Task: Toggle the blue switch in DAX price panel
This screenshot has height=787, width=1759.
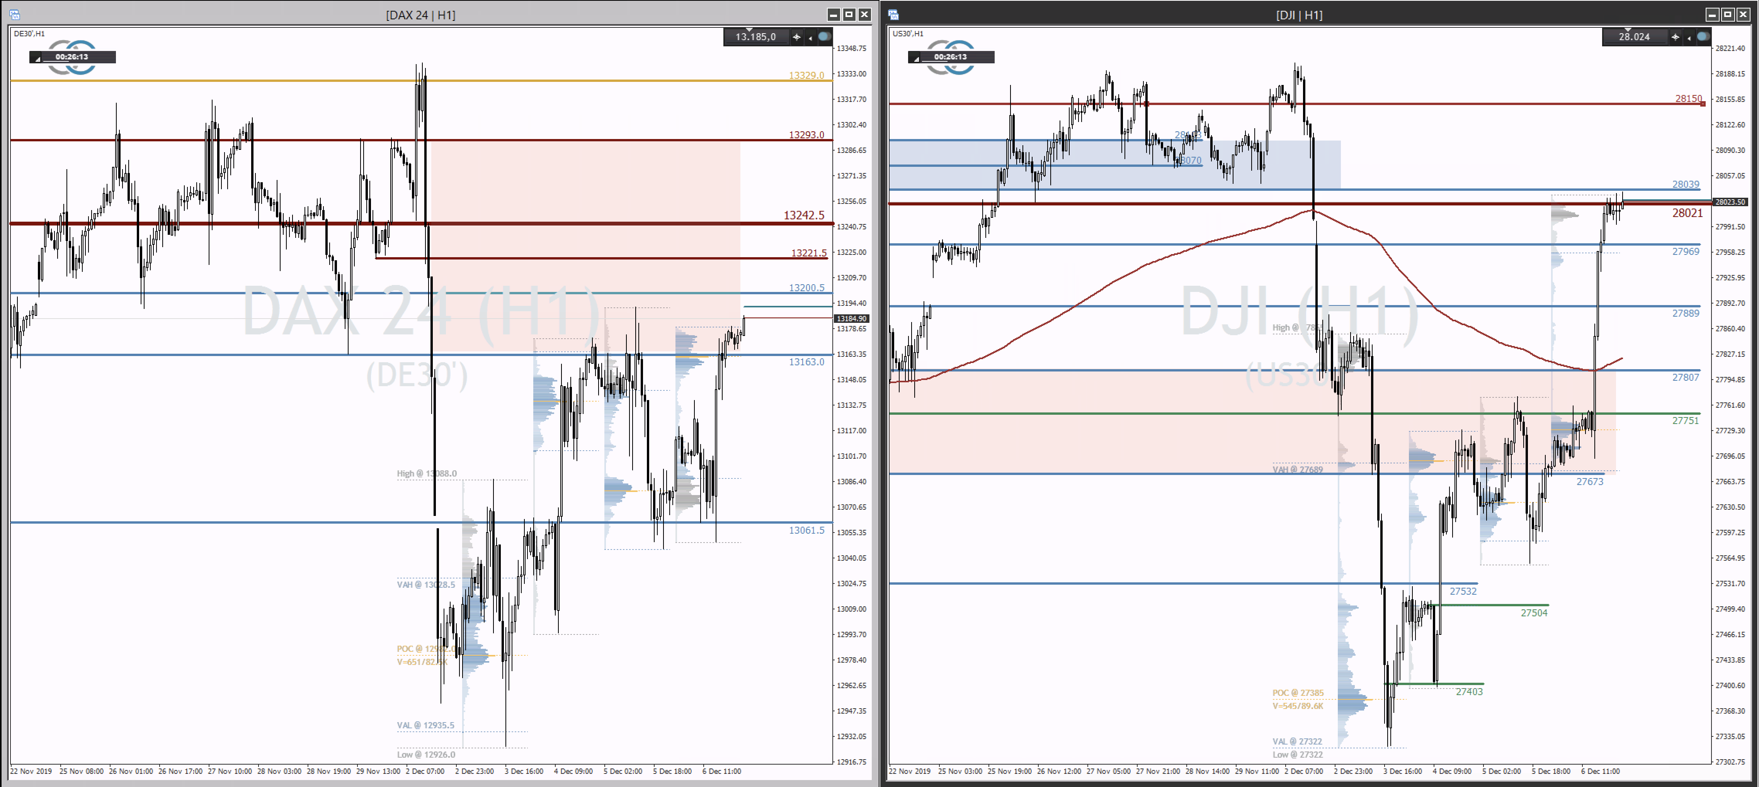Action: pos(825,37)
